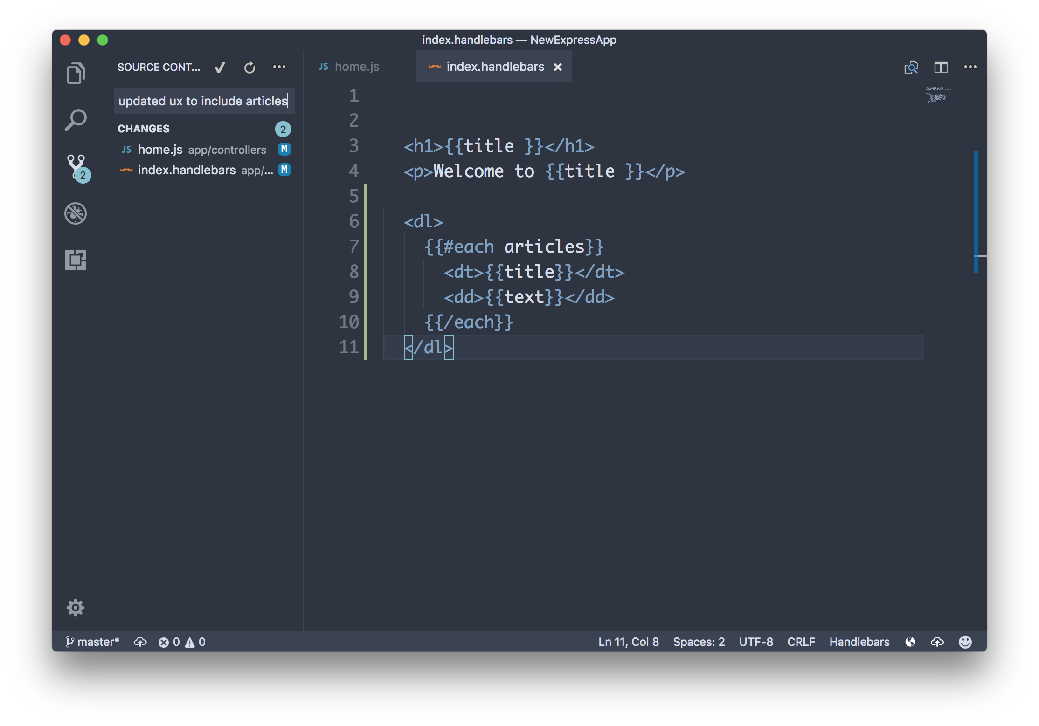The width and height of the screenshot is (1039, 726).
Task: Click the cloud upload icon at right of status bar
Action: pyautogui.click(x=937, y=642)
